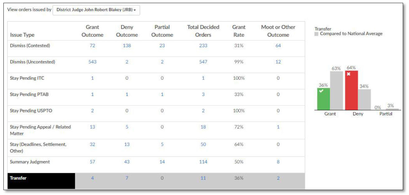Open the judge selection dropdown
409x195 pixels.
[96, 10]
